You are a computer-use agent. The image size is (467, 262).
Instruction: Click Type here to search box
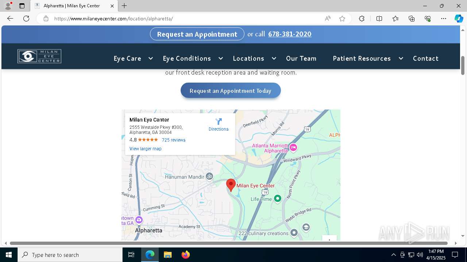click(70, 255)
